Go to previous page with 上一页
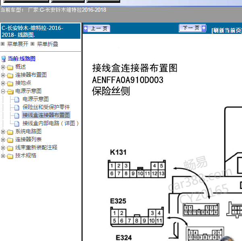This screenshot has width=242, height=241. [x=97, y=28]
